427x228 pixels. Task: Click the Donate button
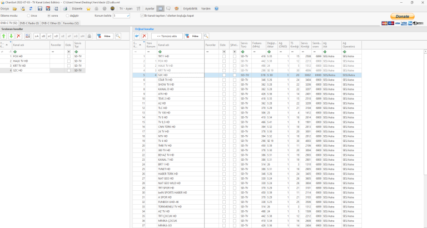click(402, 16)
